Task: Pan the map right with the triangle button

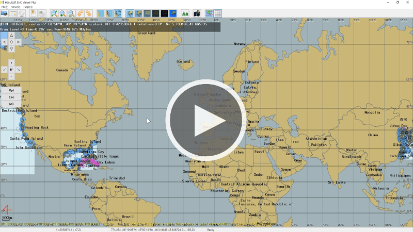Action: (x=18, y=42)
